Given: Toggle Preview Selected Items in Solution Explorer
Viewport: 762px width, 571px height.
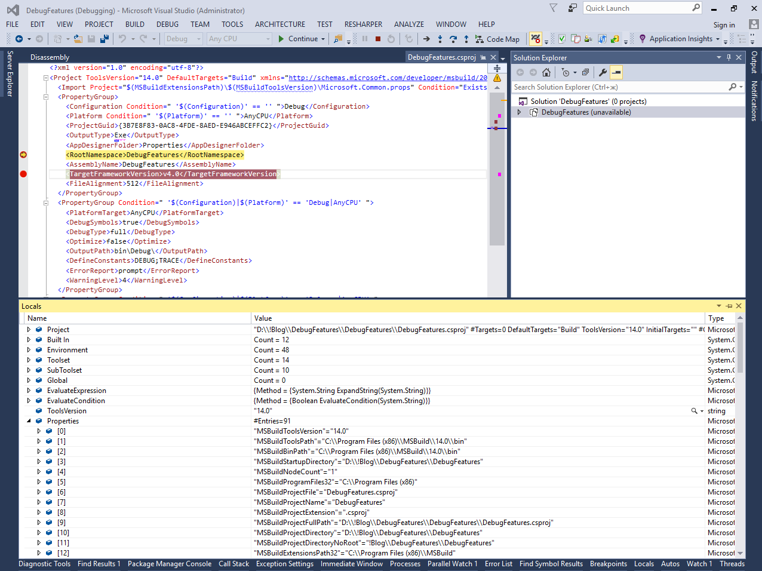Looking at the screenshot, I should pyautogui.click(x=616, y=72).
